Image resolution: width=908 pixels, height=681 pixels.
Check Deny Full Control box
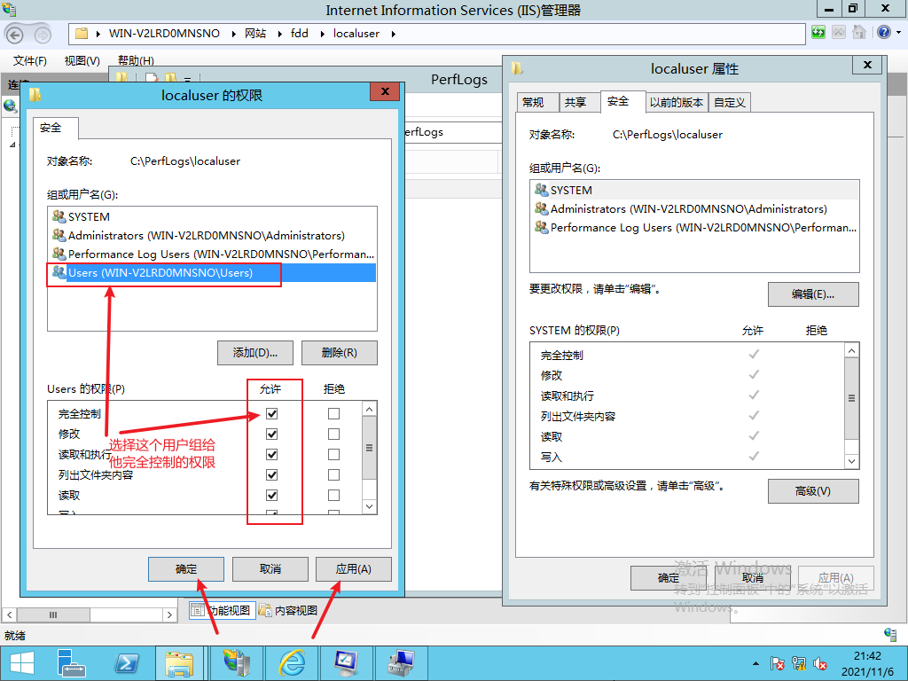[x=333, y=414]
